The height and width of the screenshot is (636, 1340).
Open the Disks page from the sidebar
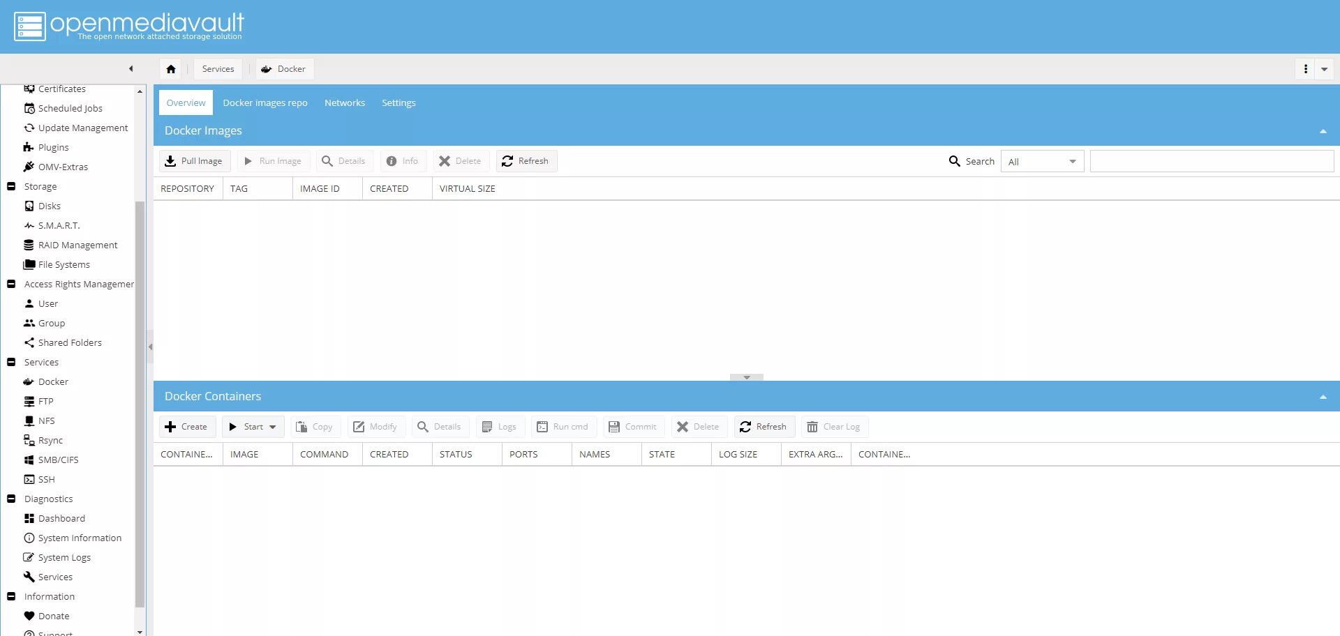pos(49,206)
